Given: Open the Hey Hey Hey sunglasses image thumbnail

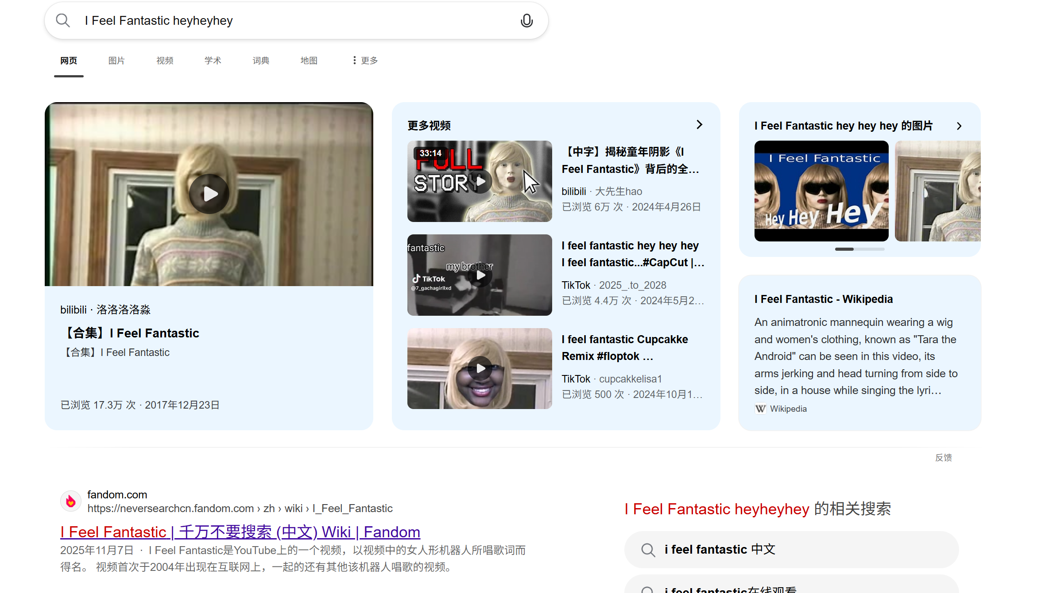Looking at the screenshot, I should (821, 191).
